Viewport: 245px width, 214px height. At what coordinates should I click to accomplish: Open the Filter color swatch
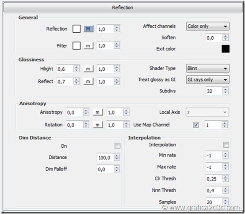click(77, 46)
